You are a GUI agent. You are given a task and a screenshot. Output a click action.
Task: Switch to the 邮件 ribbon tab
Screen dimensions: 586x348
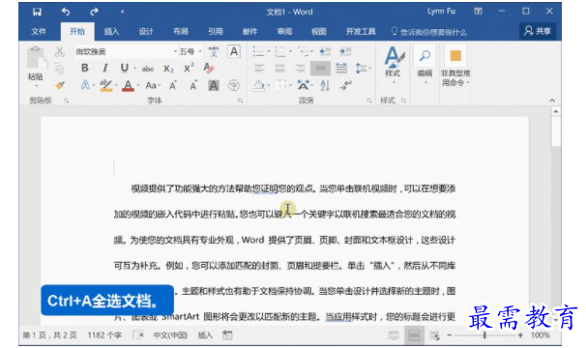click(249, 31)
